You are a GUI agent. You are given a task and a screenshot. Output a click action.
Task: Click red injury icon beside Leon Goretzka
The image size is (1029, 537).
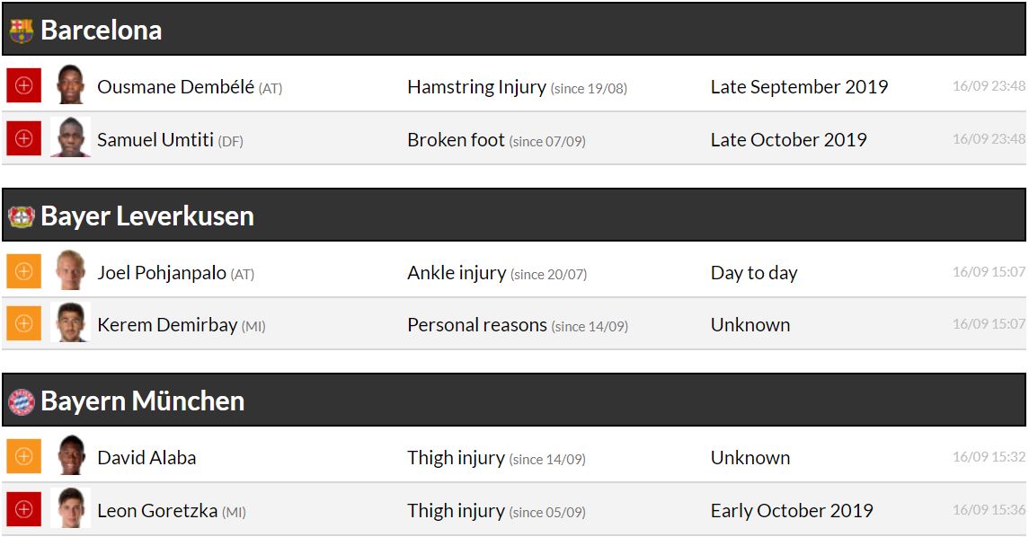coord(24,510)
